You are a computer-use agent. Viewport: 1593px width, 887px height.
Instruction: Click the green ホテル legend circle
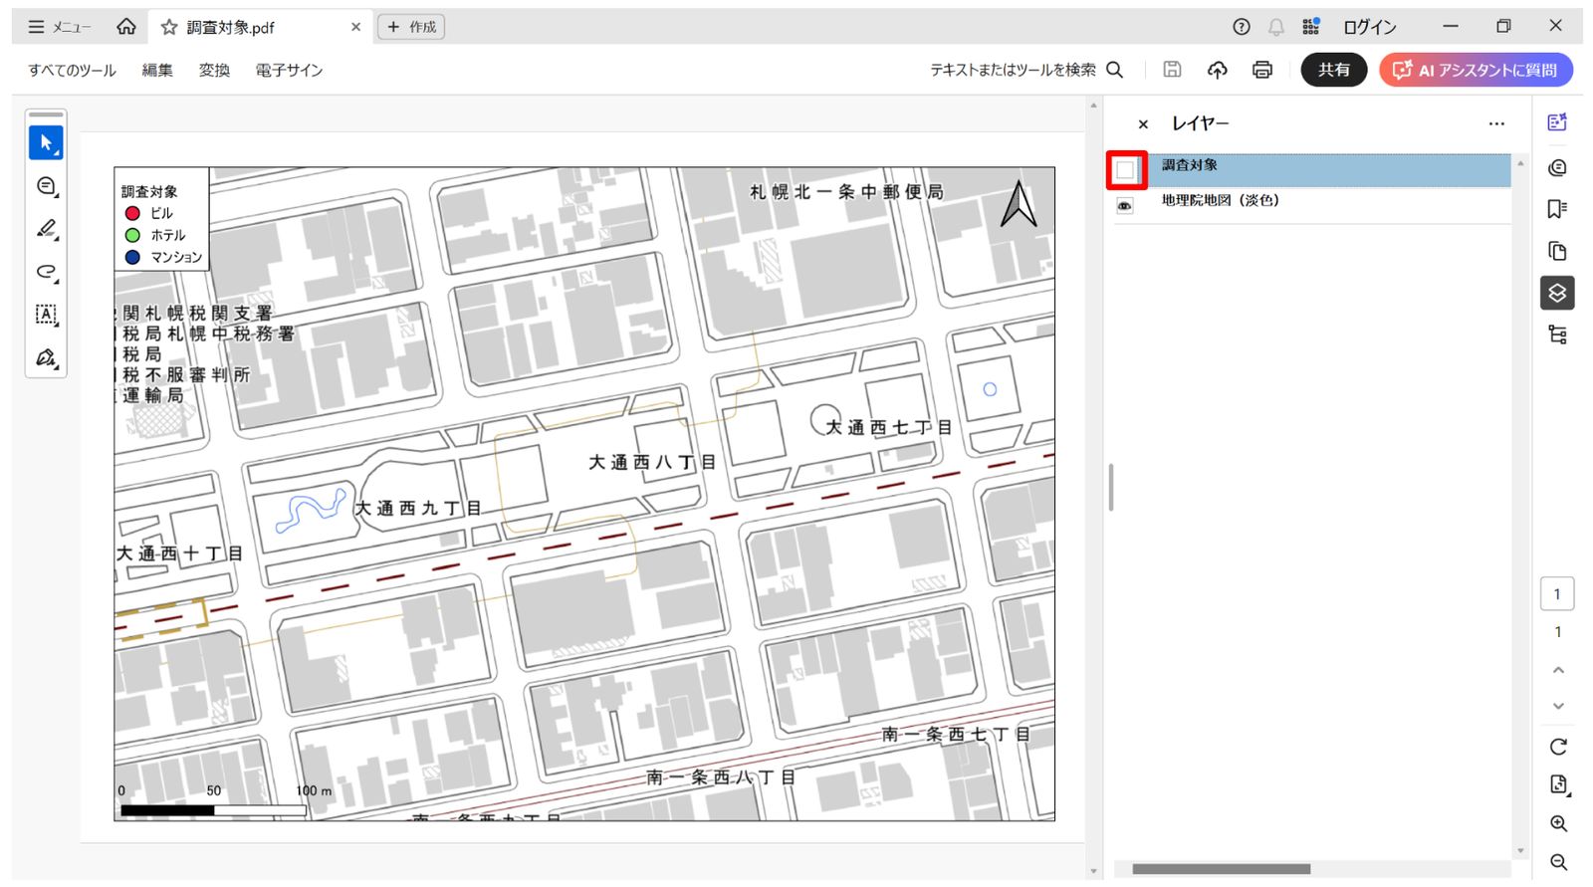(x=132, y=235)
